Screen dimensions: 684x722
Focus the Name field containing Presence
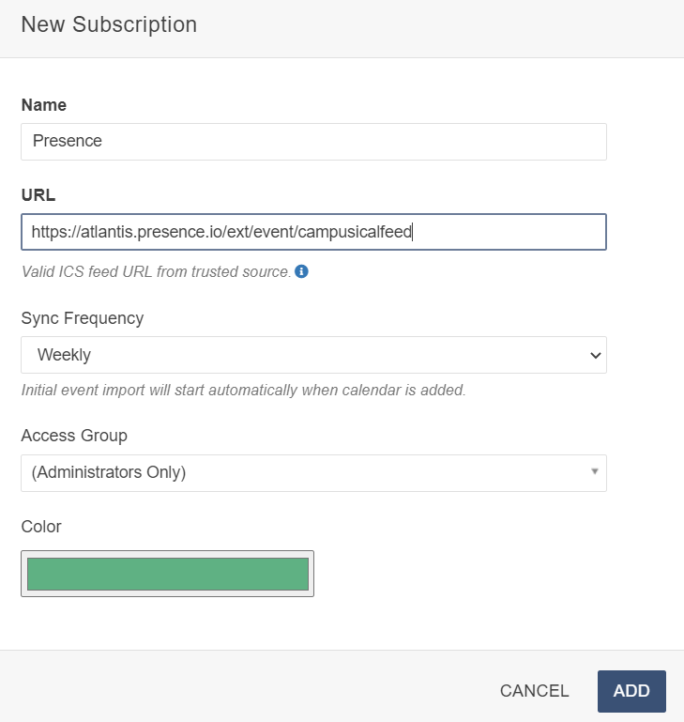(x=313, y=142)
